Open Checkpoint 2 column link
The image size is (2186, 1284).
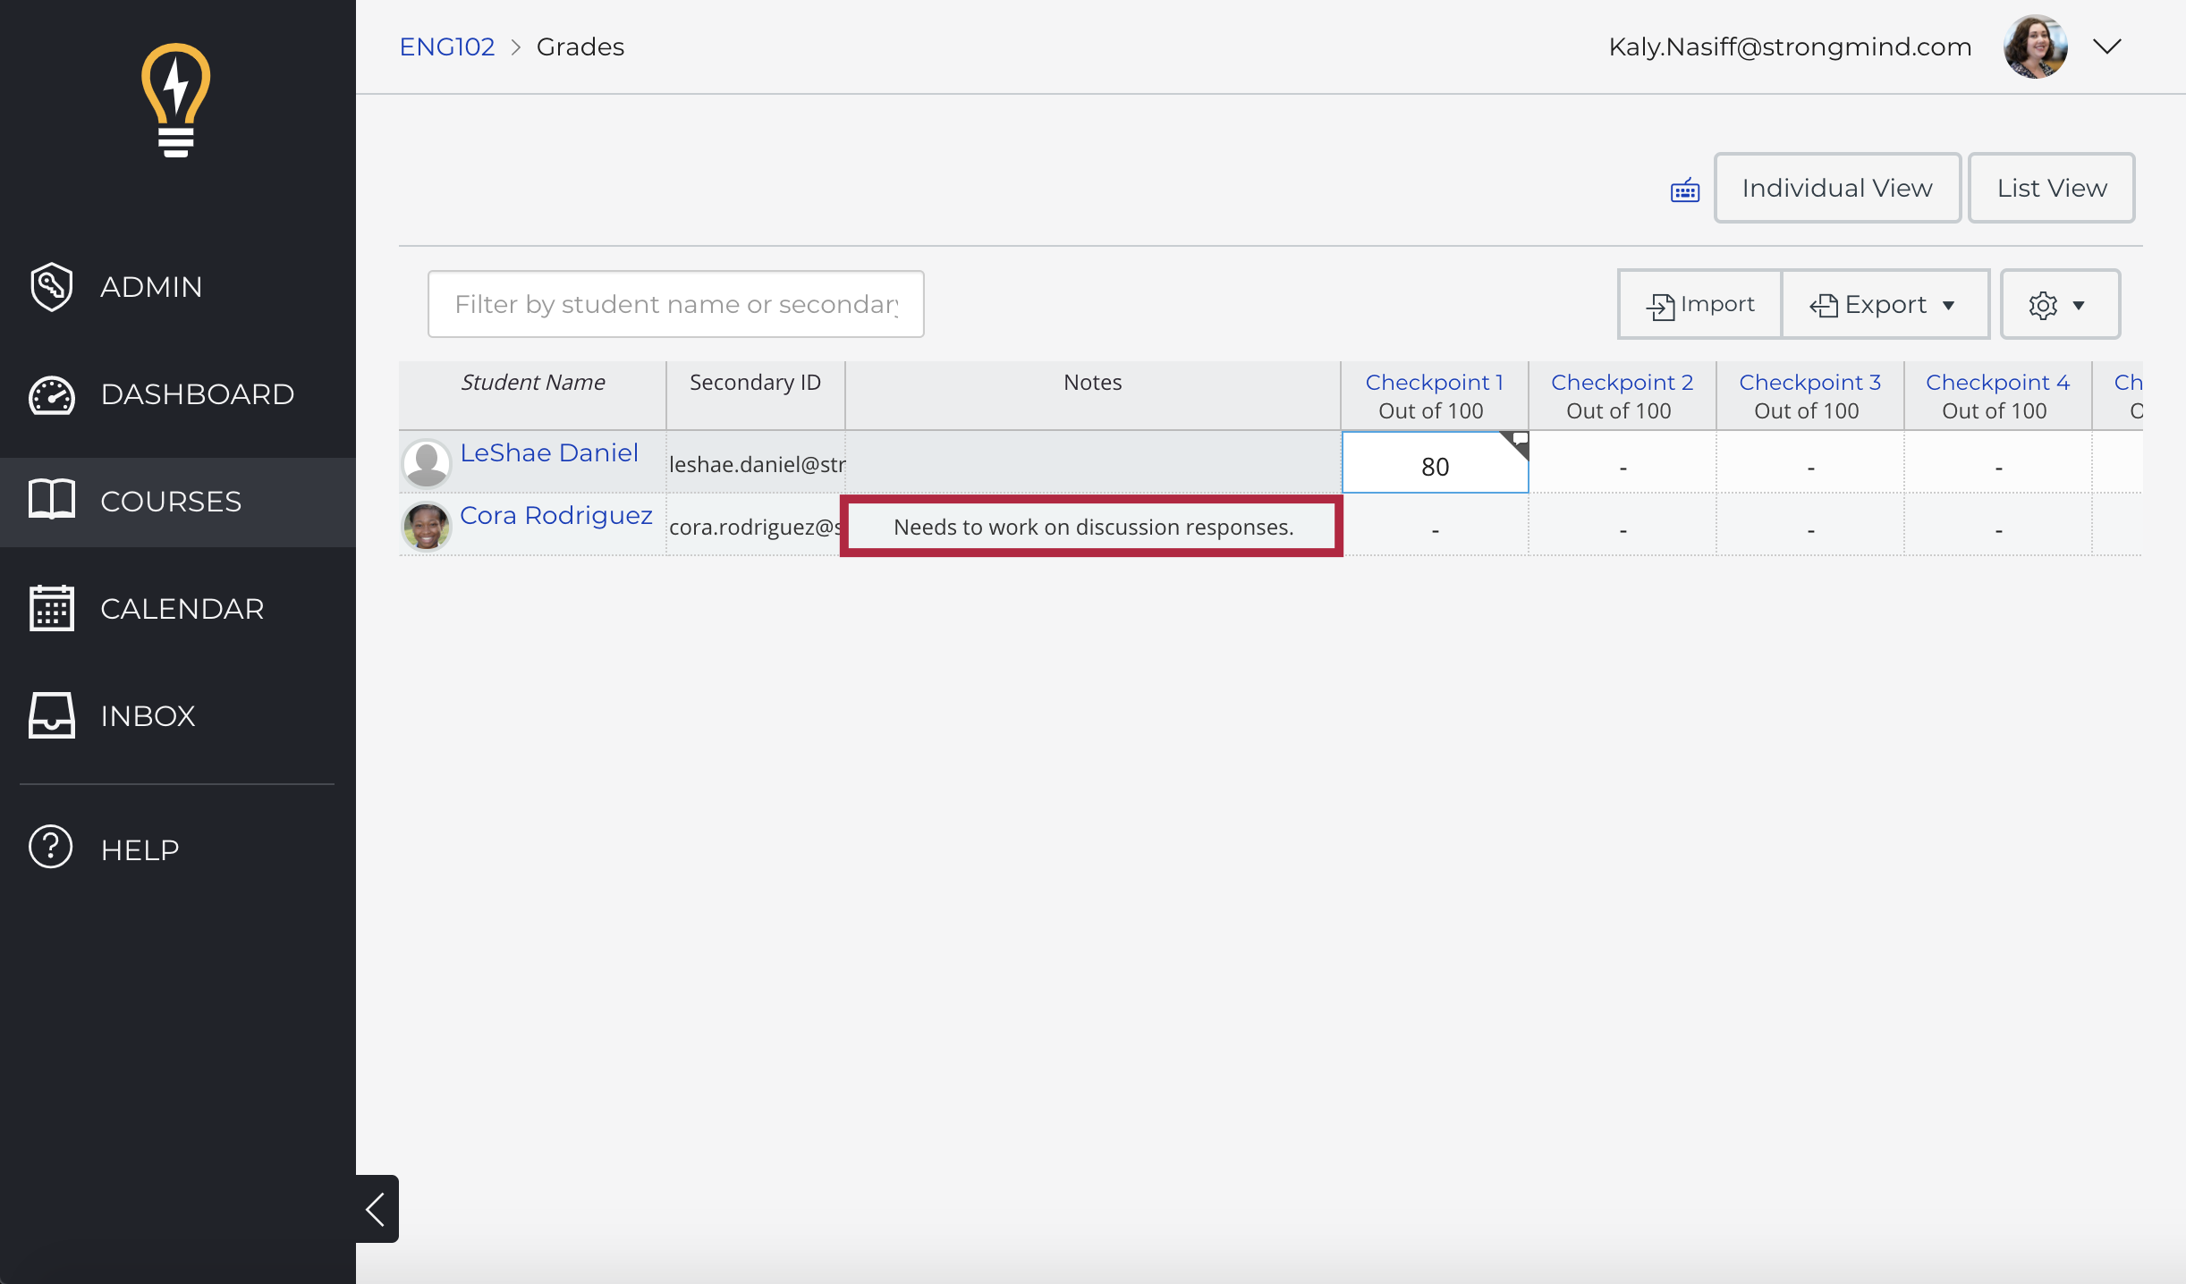tap(1622, 383)
